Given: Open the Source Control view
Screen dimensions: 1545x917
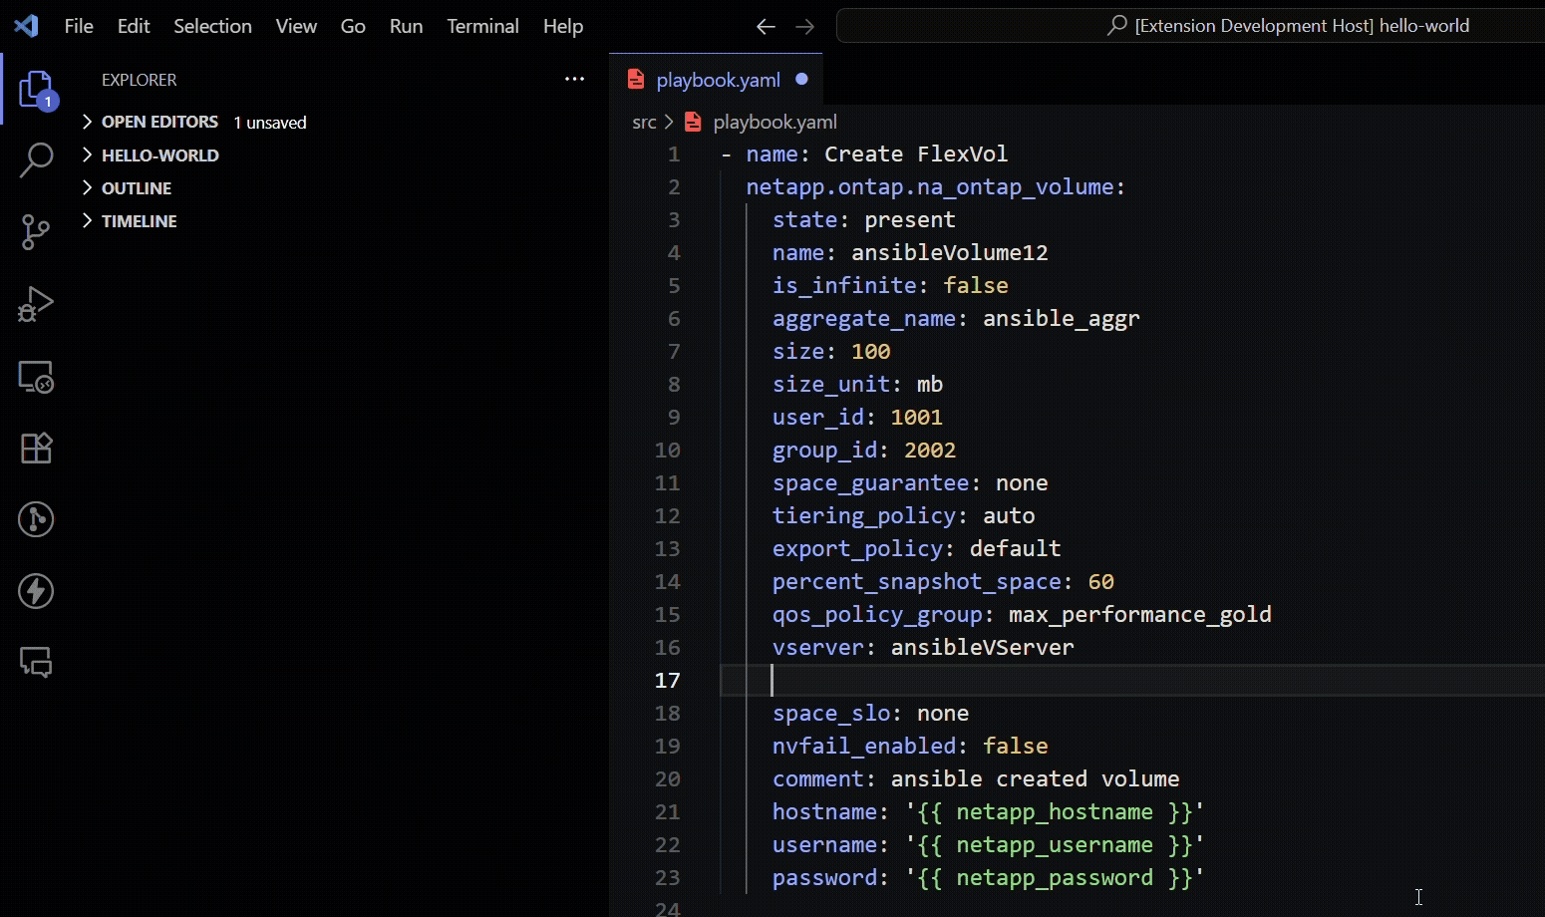Looking at the screenshot, I should pos(35,231).
